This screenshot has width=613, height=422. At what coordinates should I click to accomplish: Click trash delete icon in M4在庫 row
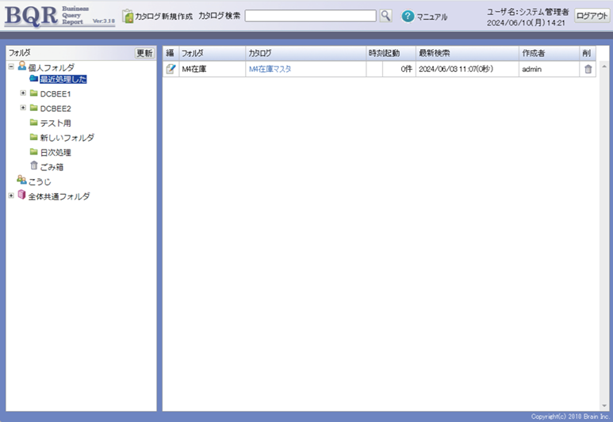588,69
